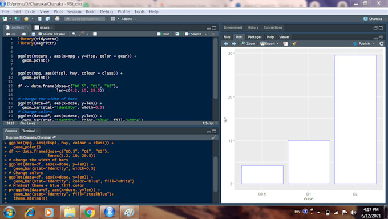Open the workspace panes dropdown arrow

[x=118, y=19]
